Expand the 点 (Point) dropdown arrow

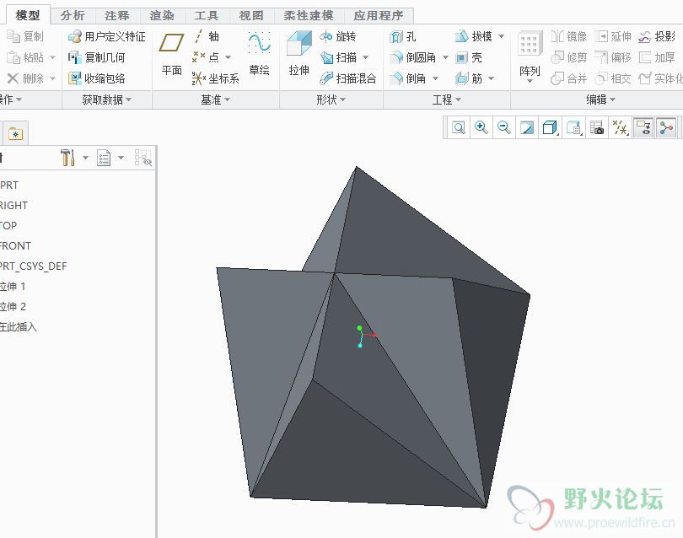[228, 57]
